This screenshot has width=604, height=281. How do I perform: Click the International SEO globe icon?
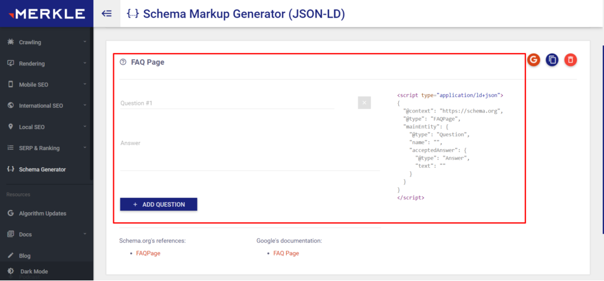click(11, 105)
